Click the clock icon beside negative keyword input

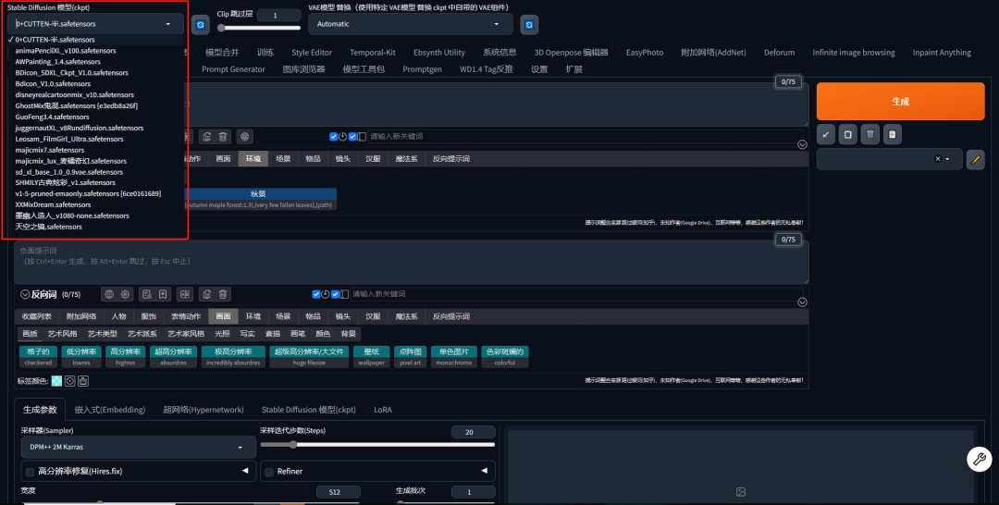click(x=326, y=294)
